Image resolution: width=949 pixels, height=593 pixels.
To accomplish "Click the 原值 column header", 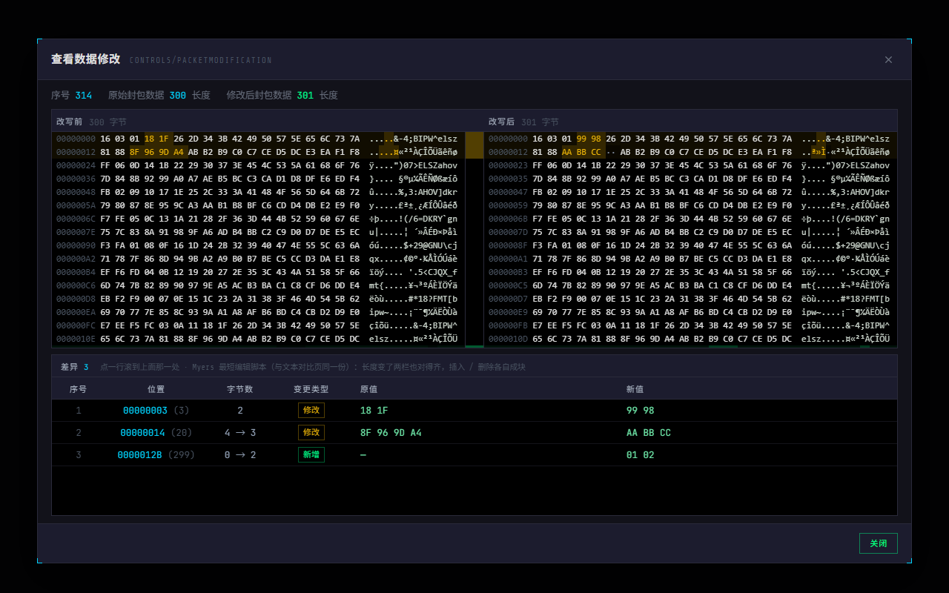I will coord(368,388).
